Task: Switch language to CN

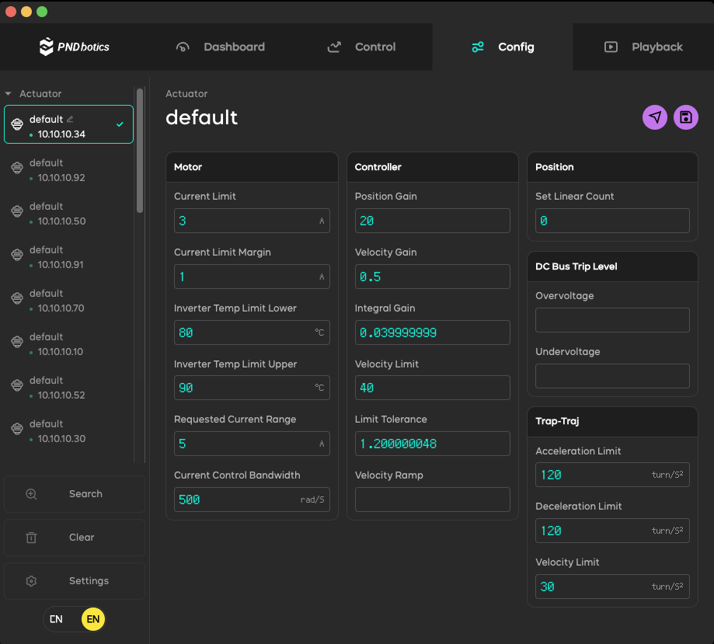Action: click(x=56, y=619)
